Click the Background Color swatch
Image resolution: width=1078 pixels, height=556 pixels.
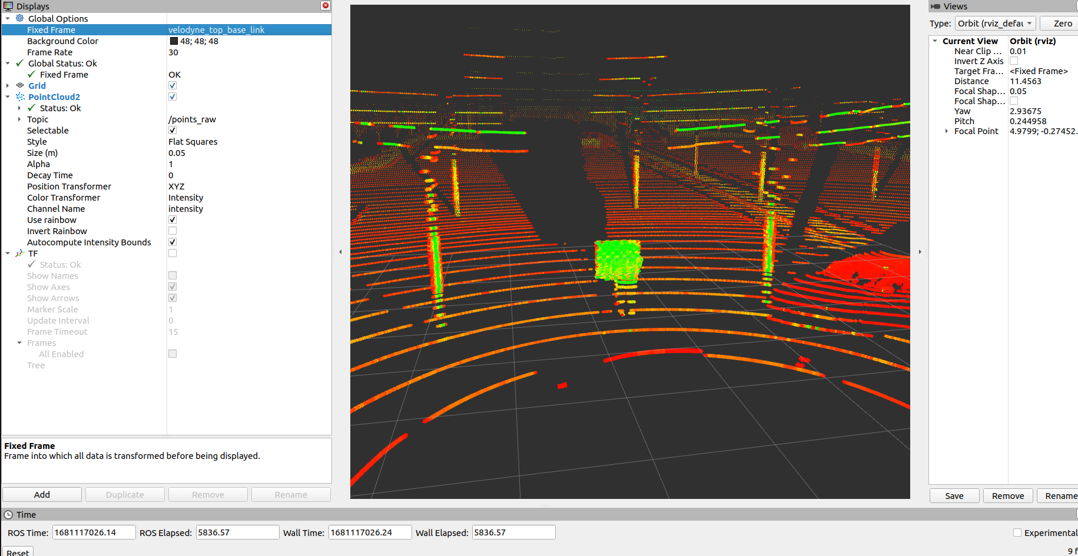[x=174, y=41]
